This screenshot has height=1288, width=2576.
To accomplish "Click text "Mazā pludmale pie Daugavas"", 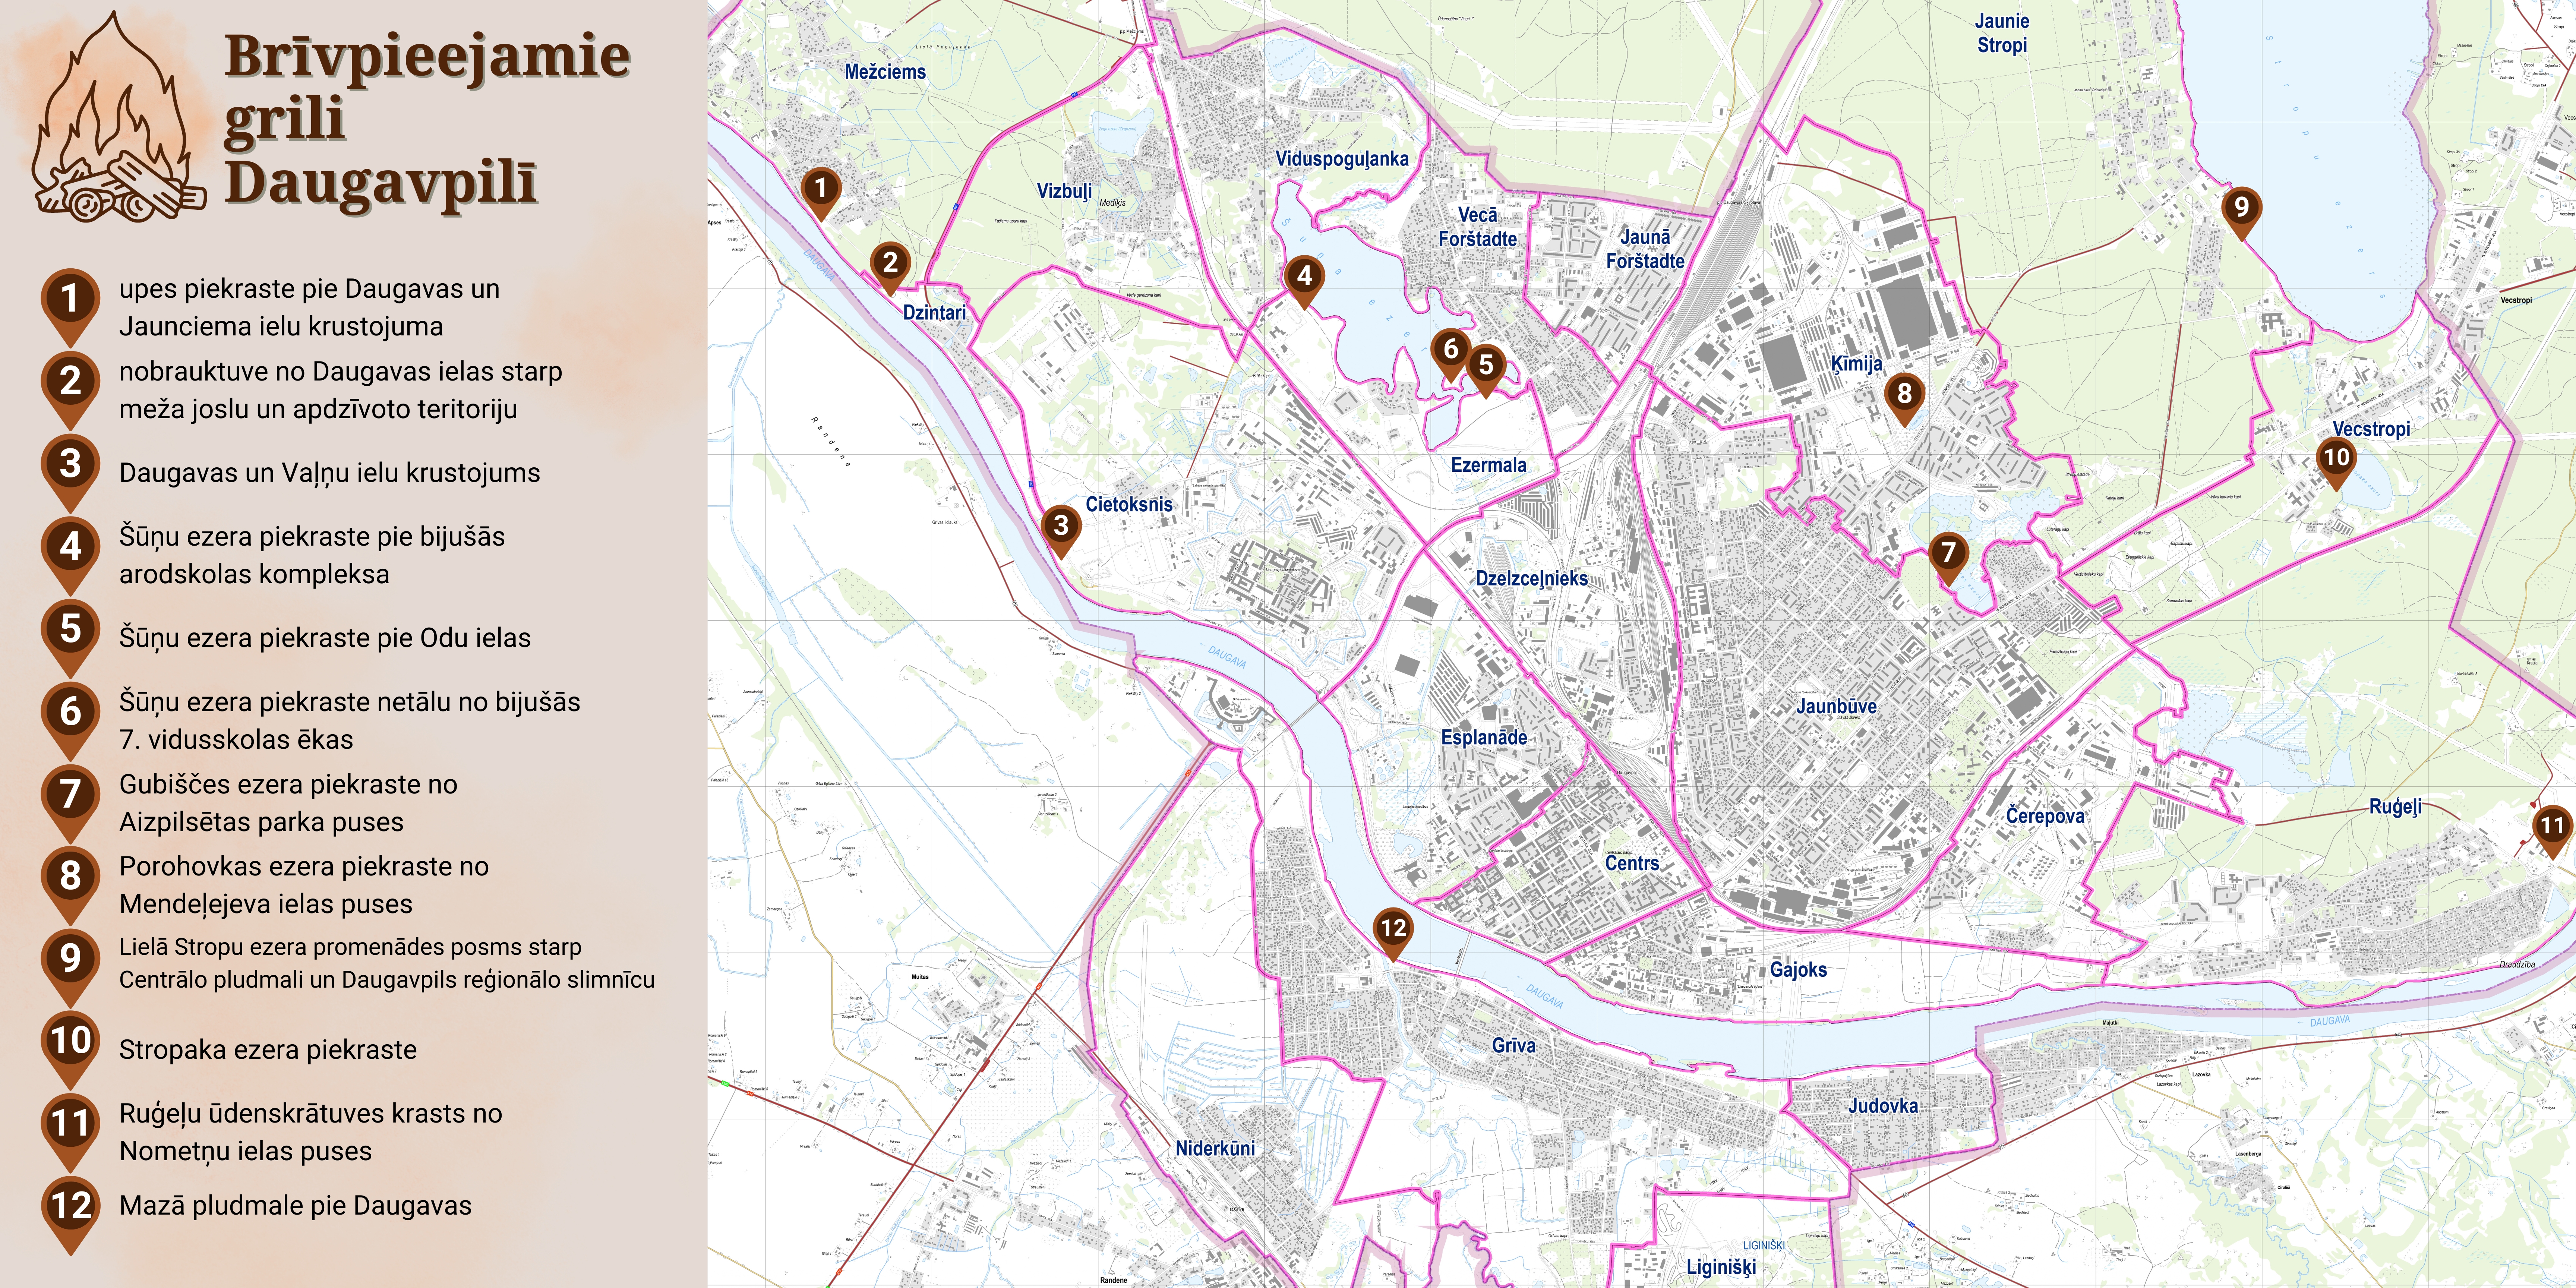I will click(x=295, y=1206).
